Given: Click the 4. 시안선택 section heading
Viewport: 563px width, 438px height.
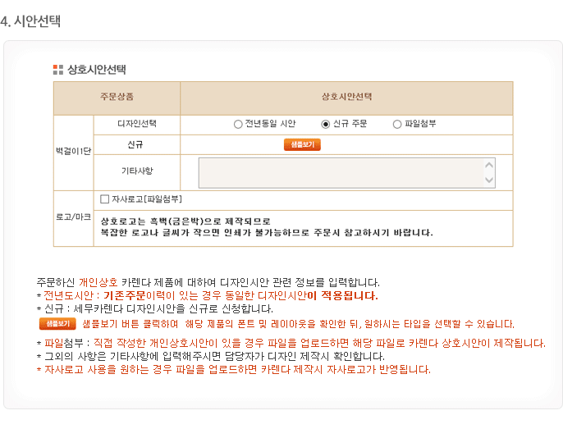Looking at the screenshot, I should click(x=31, y=21).
